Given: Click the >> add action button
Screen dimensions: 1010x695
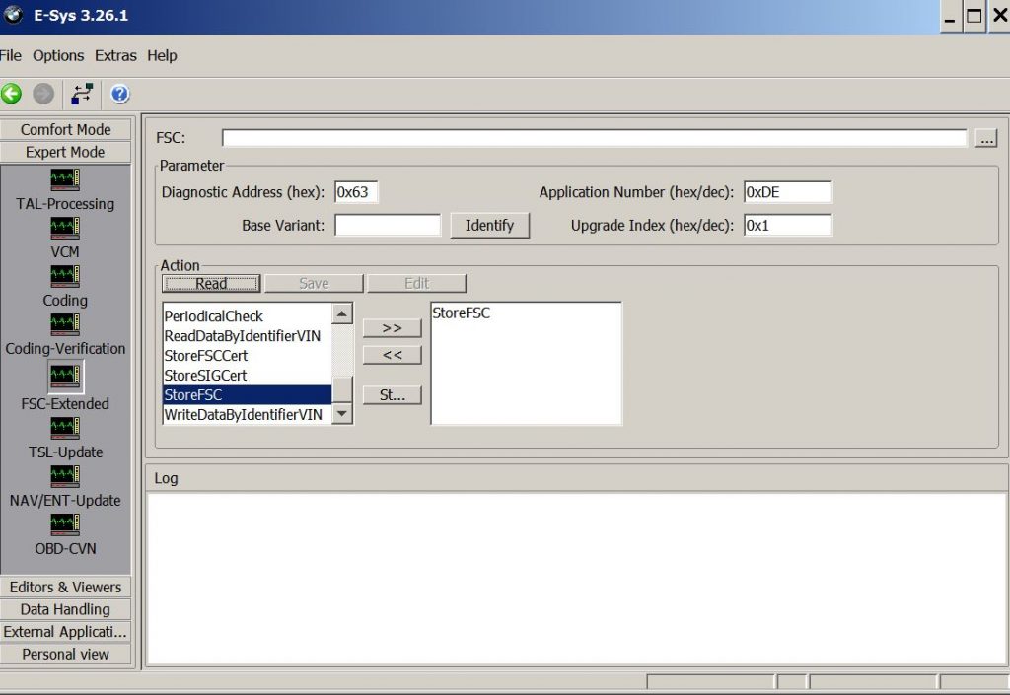Looking at the screenshot, I should coord(393,328).
